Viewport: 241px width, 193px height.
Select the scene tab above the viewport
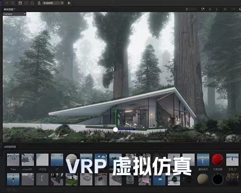click(x=10, y=9)
